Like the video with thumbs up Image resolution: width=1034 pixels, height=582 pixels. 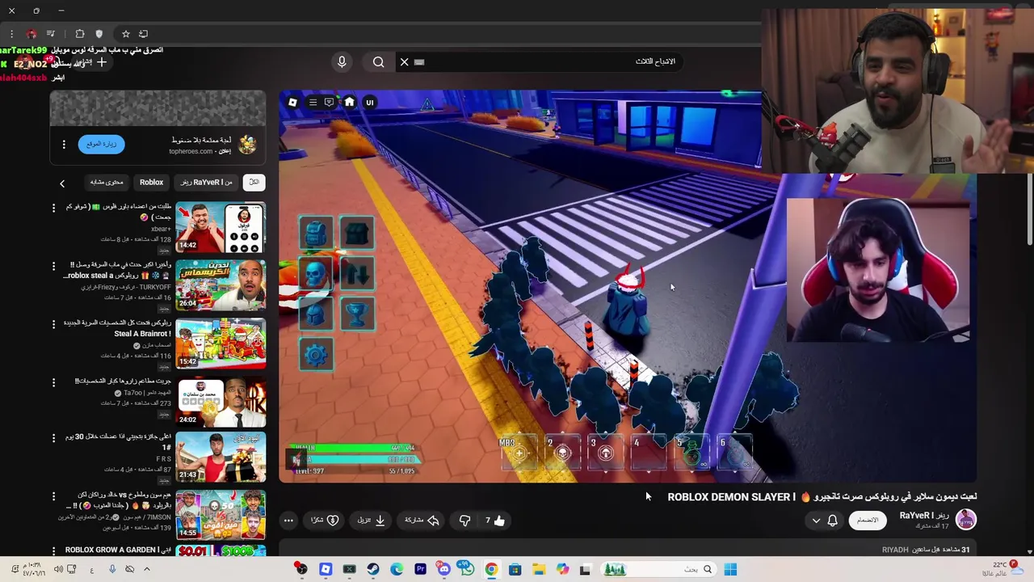pyautogui.click(x=494, y=521)
